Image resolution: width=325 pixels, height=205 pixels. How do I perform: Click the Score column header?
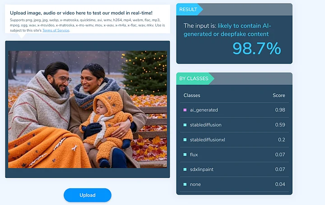(x=279, y=95)
